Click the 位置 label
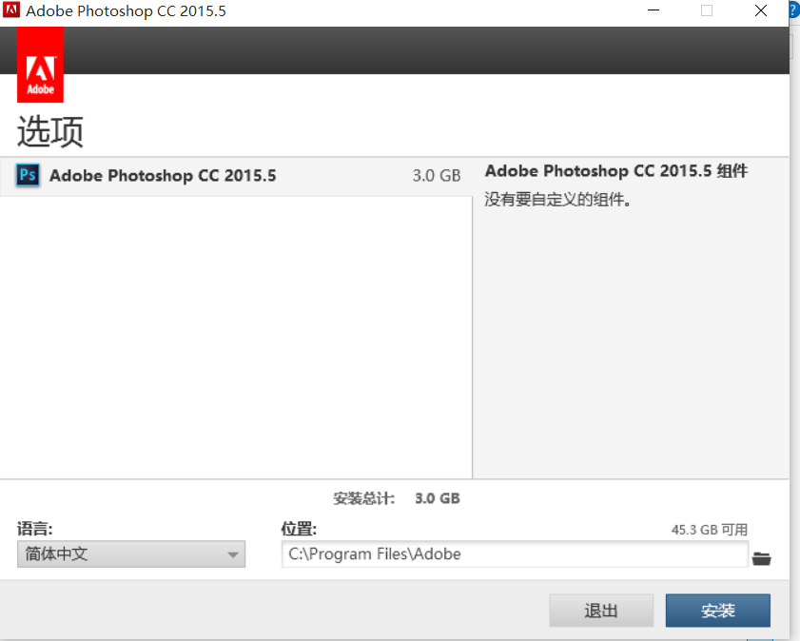This screenshot has height=641, width=800. point(299,529)
